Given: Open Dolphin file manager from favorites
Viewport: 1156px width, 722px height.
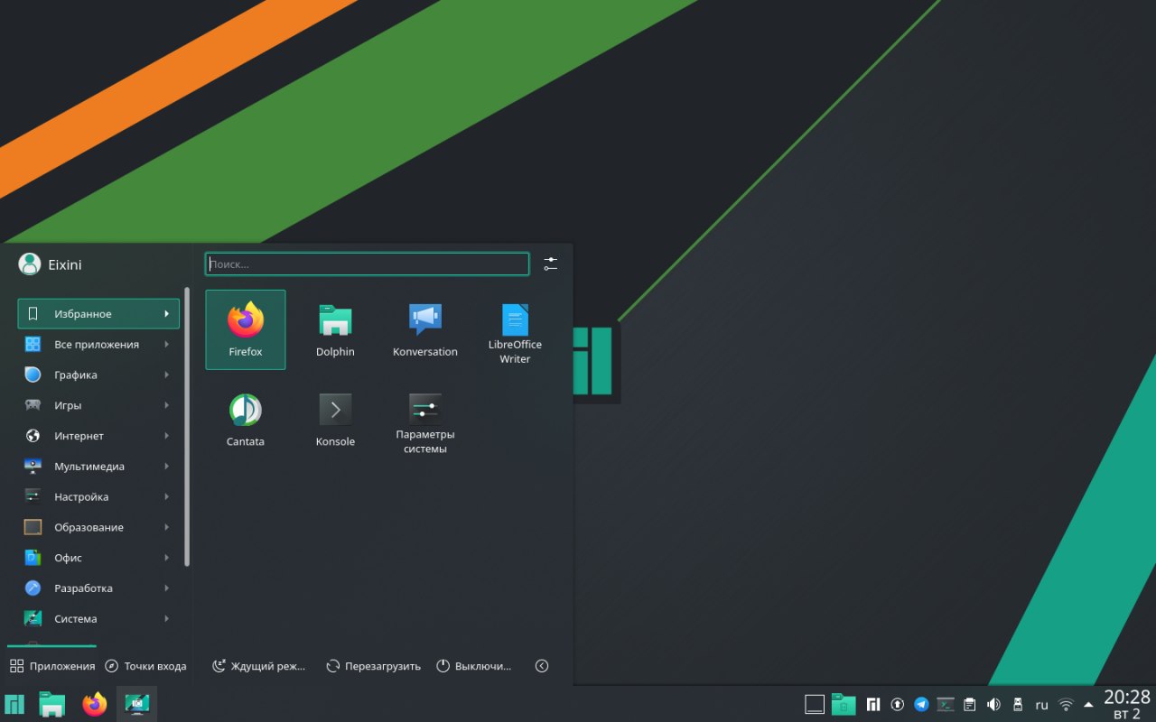Looking at the screenshot, I should point(335,329).
